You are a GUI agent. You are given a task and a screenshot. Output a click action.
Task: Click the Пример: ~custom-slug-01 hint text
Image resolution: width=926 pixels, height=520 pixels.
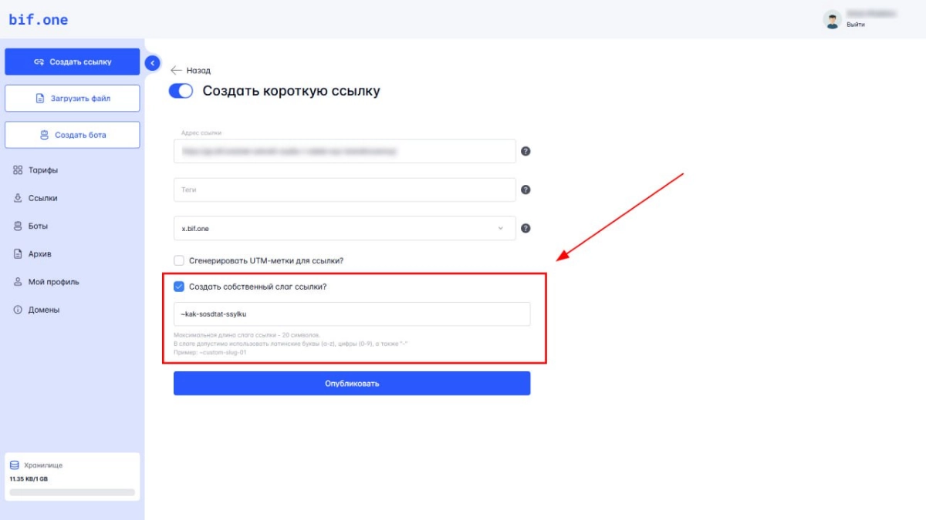click(x=210, y=351)
